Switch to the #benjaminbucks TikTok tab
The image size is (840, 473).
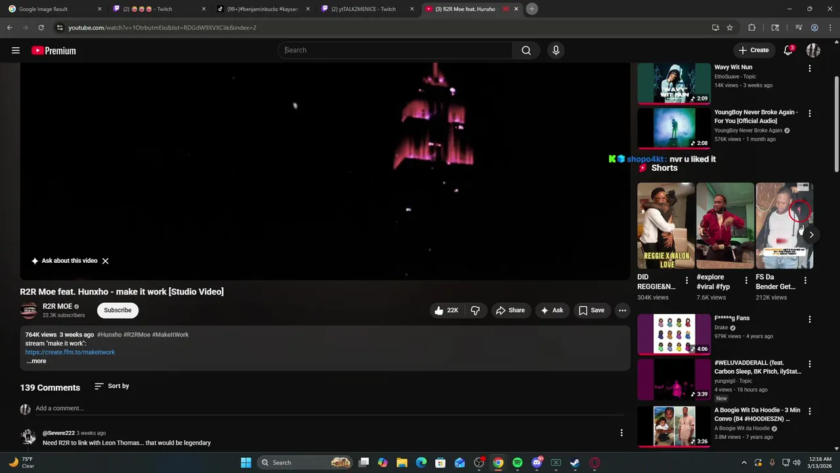(x=262, y=9)
